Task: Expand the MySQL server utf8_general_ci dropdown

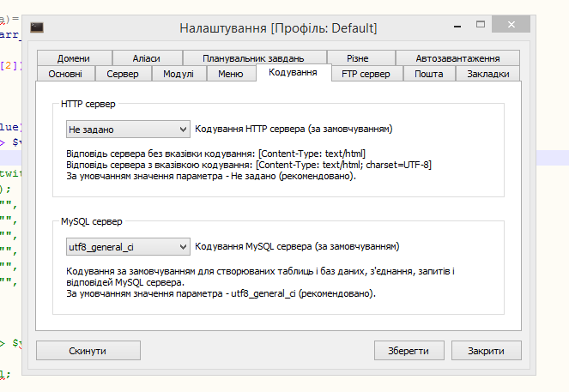Action: [x=127, y=247]
